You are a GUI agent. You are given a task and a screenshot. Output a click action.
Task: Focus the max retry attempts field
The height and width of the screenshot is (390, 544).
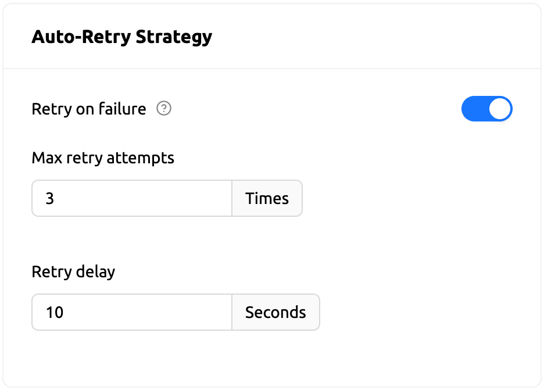(131, 198)
